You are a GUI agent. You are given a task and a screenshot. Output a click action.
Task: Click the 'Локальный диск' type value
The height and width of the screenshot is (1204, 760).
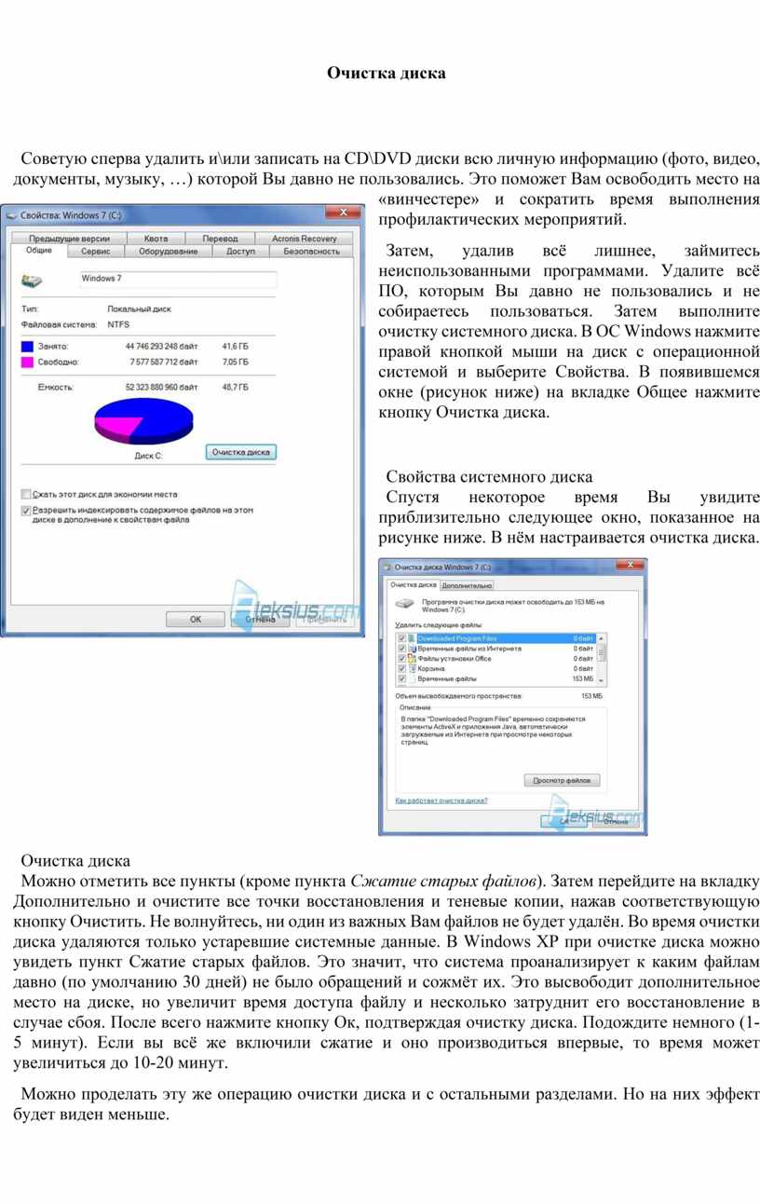pos(139,309)
